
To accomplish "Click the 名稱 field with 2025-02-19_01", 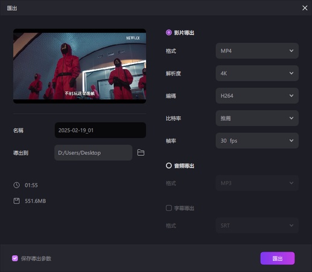I will [x=100, y=130].
